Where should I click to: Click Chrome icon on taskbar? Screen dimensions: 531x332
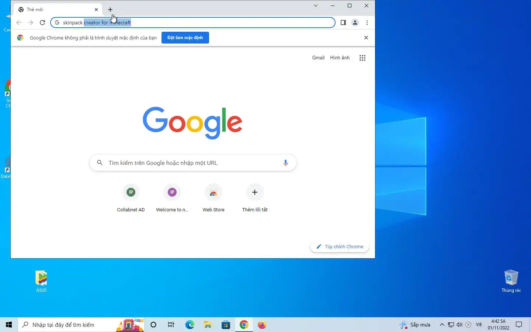point(244,325)
